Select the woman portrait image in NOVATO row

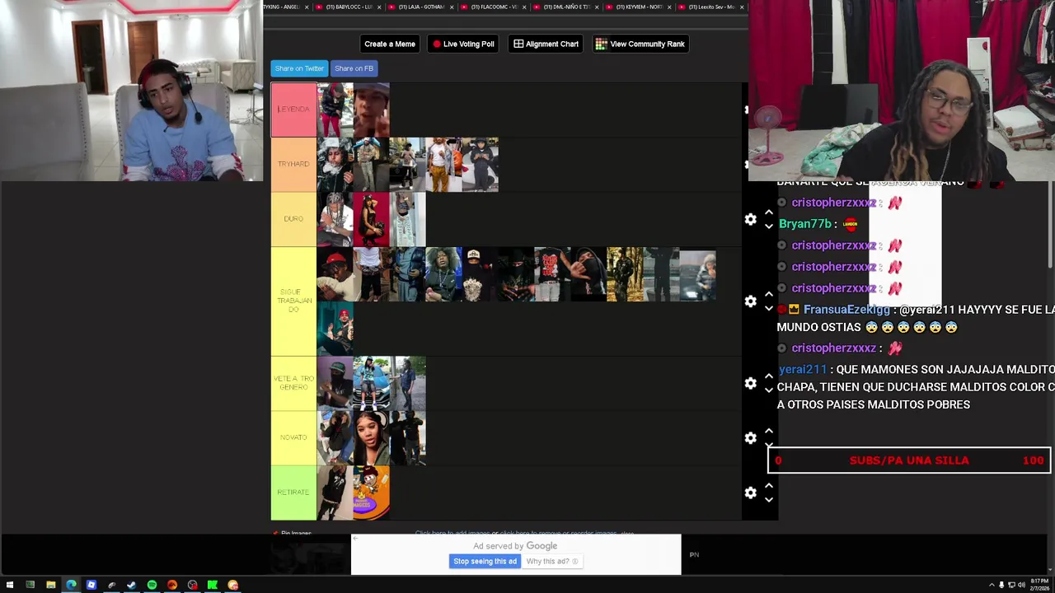[x=372, y=437]
